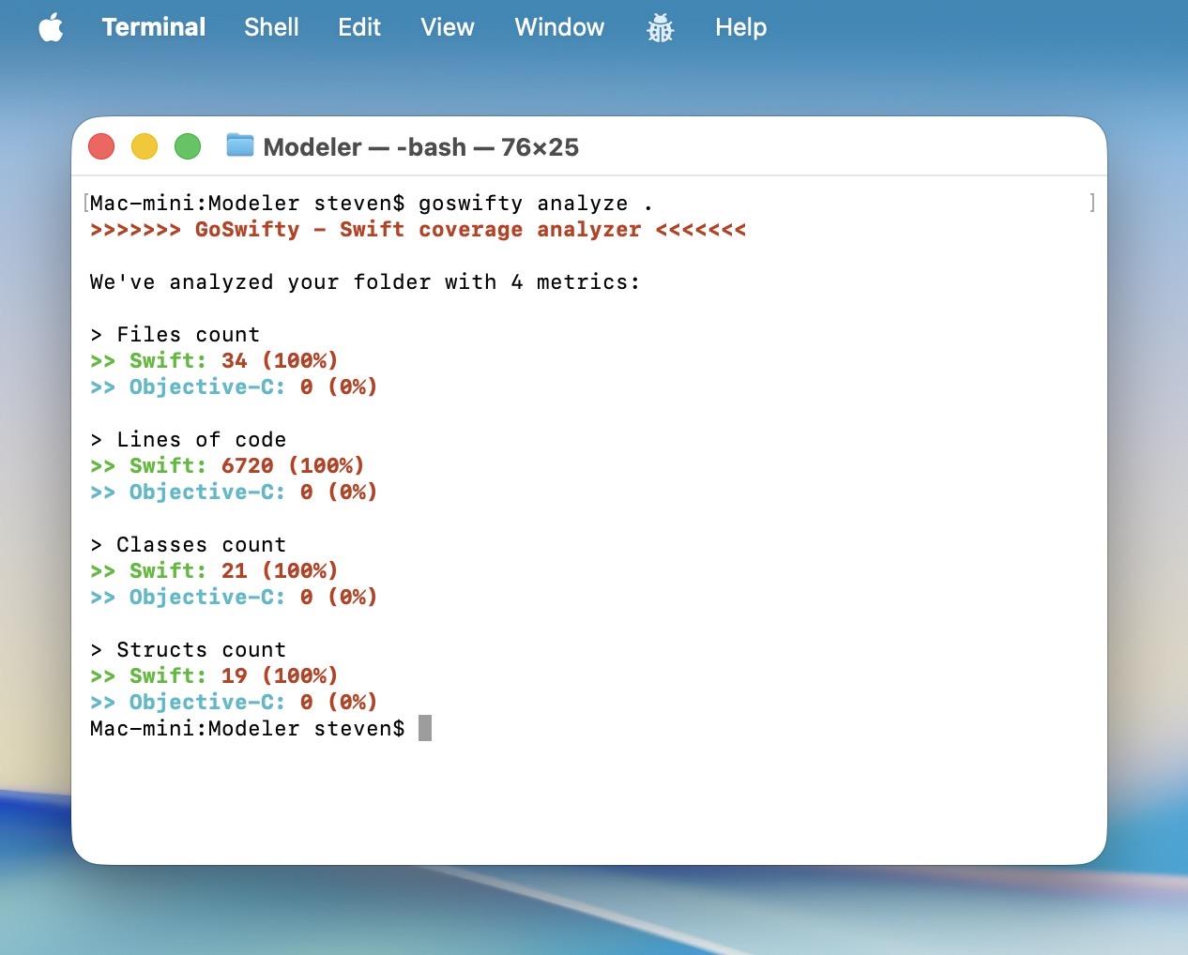Click Objective-C line under Files count
The height and width of the screenshot is (955, 1188).
(234, 387)
